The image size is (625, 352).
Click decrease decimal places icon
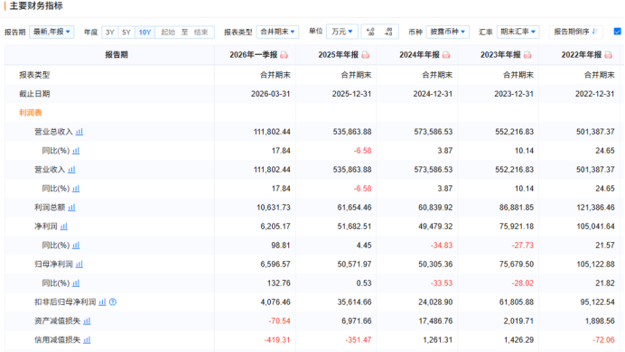[x=370, y=32]
